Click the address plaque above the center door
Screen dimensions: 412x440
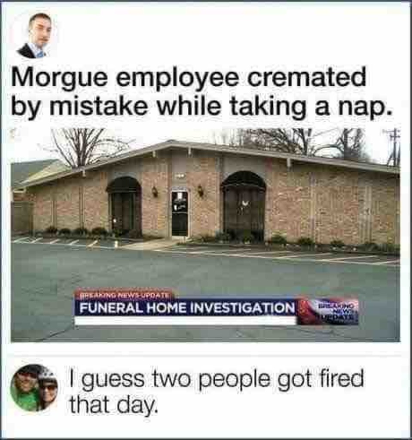pos(180,176)
